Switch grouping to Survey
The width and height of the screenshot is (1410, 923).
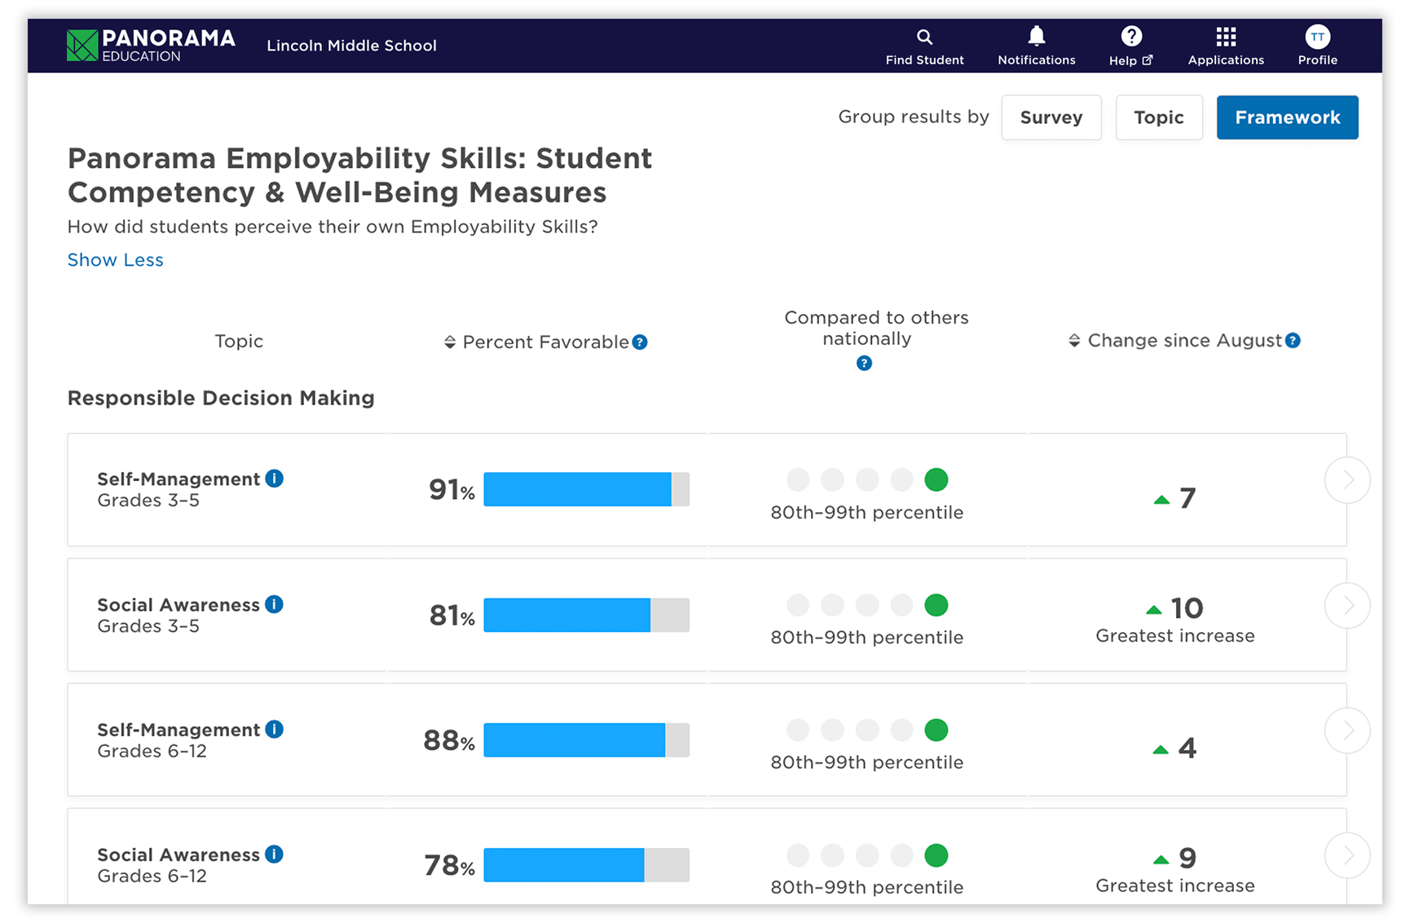(1051, 117)
